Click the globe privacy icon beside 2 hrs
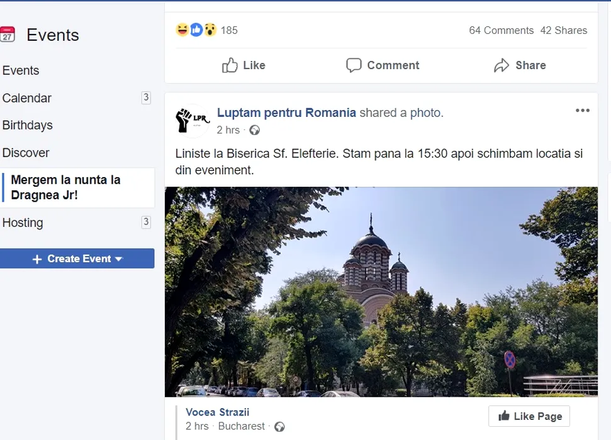 [x=254, y=130]
